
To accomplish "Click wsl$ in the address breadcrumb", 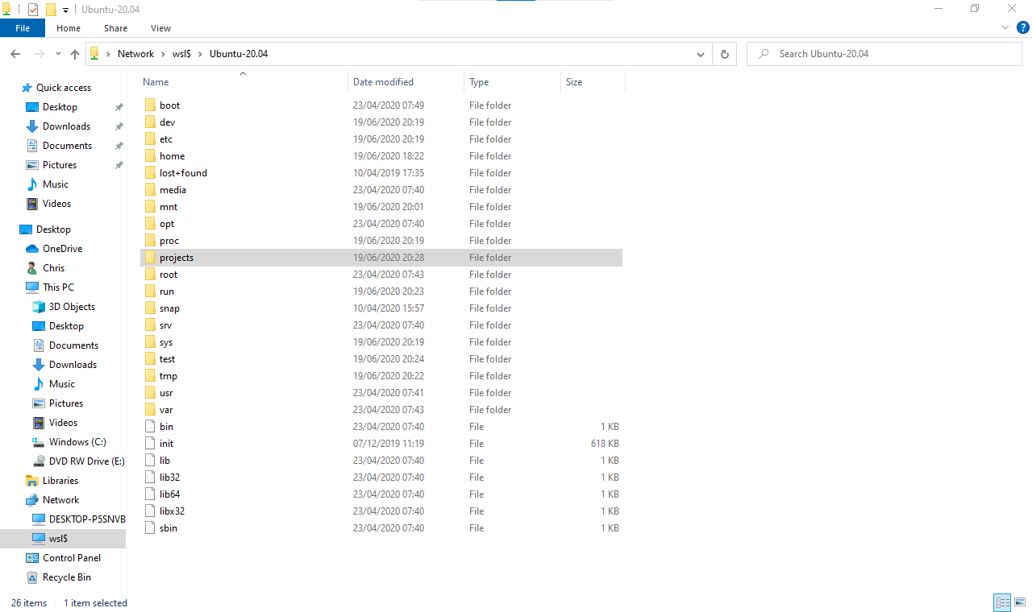I will coord(181,54).
